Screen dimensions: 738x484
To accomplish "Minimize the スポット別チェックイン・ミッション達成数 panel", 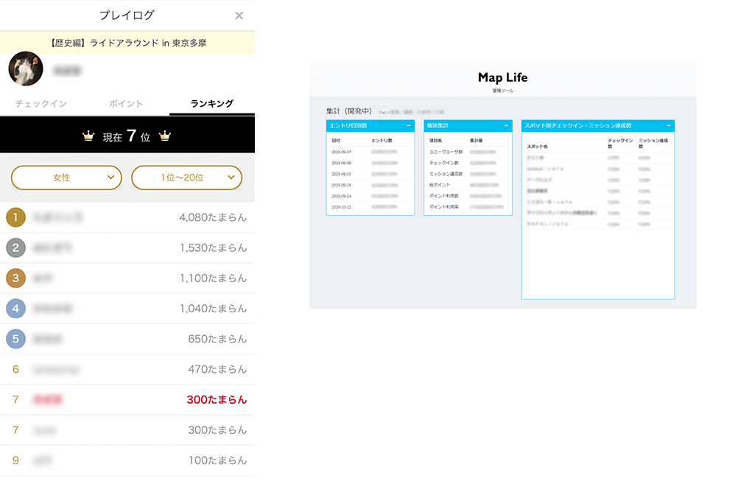I will (x=668, y=126).
